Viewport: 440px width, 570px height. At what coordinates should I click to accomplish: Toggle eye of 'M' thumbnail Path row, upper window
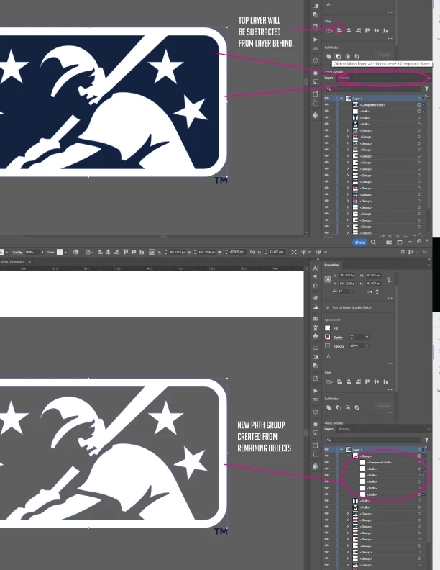point(326,124)
